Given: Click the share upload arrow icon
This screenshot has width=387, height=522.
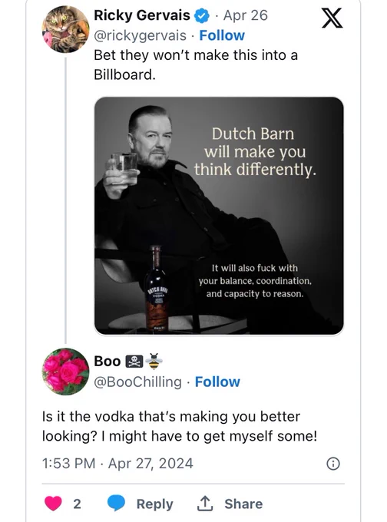Looking at the screenshot, I should tap(204, 503).
